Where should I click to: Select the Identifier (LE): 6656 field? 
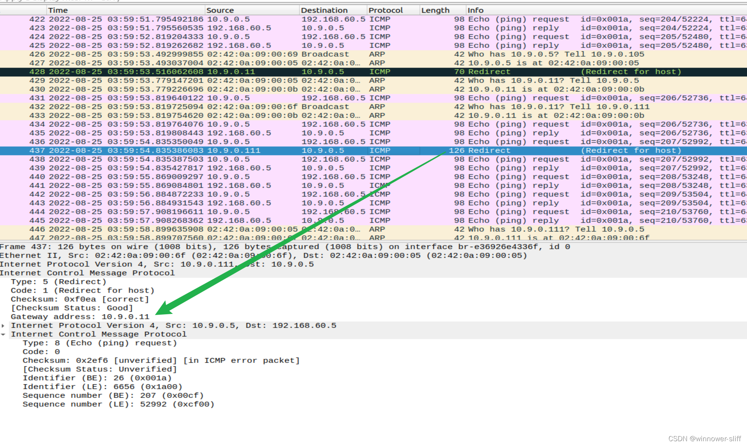pos(102,386)
